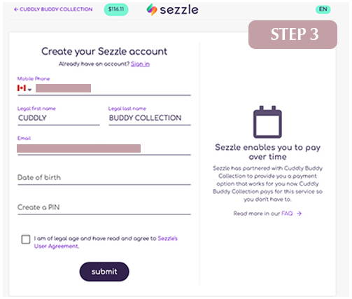Focus the Mobile Phone number field
Screen dimensions: 352x299
tap(113, 88)
